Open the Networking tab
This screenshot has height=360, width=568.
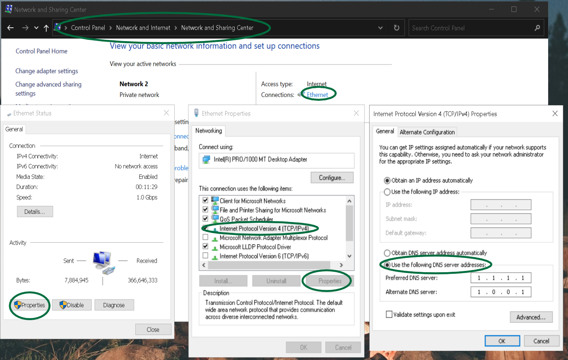208,131
